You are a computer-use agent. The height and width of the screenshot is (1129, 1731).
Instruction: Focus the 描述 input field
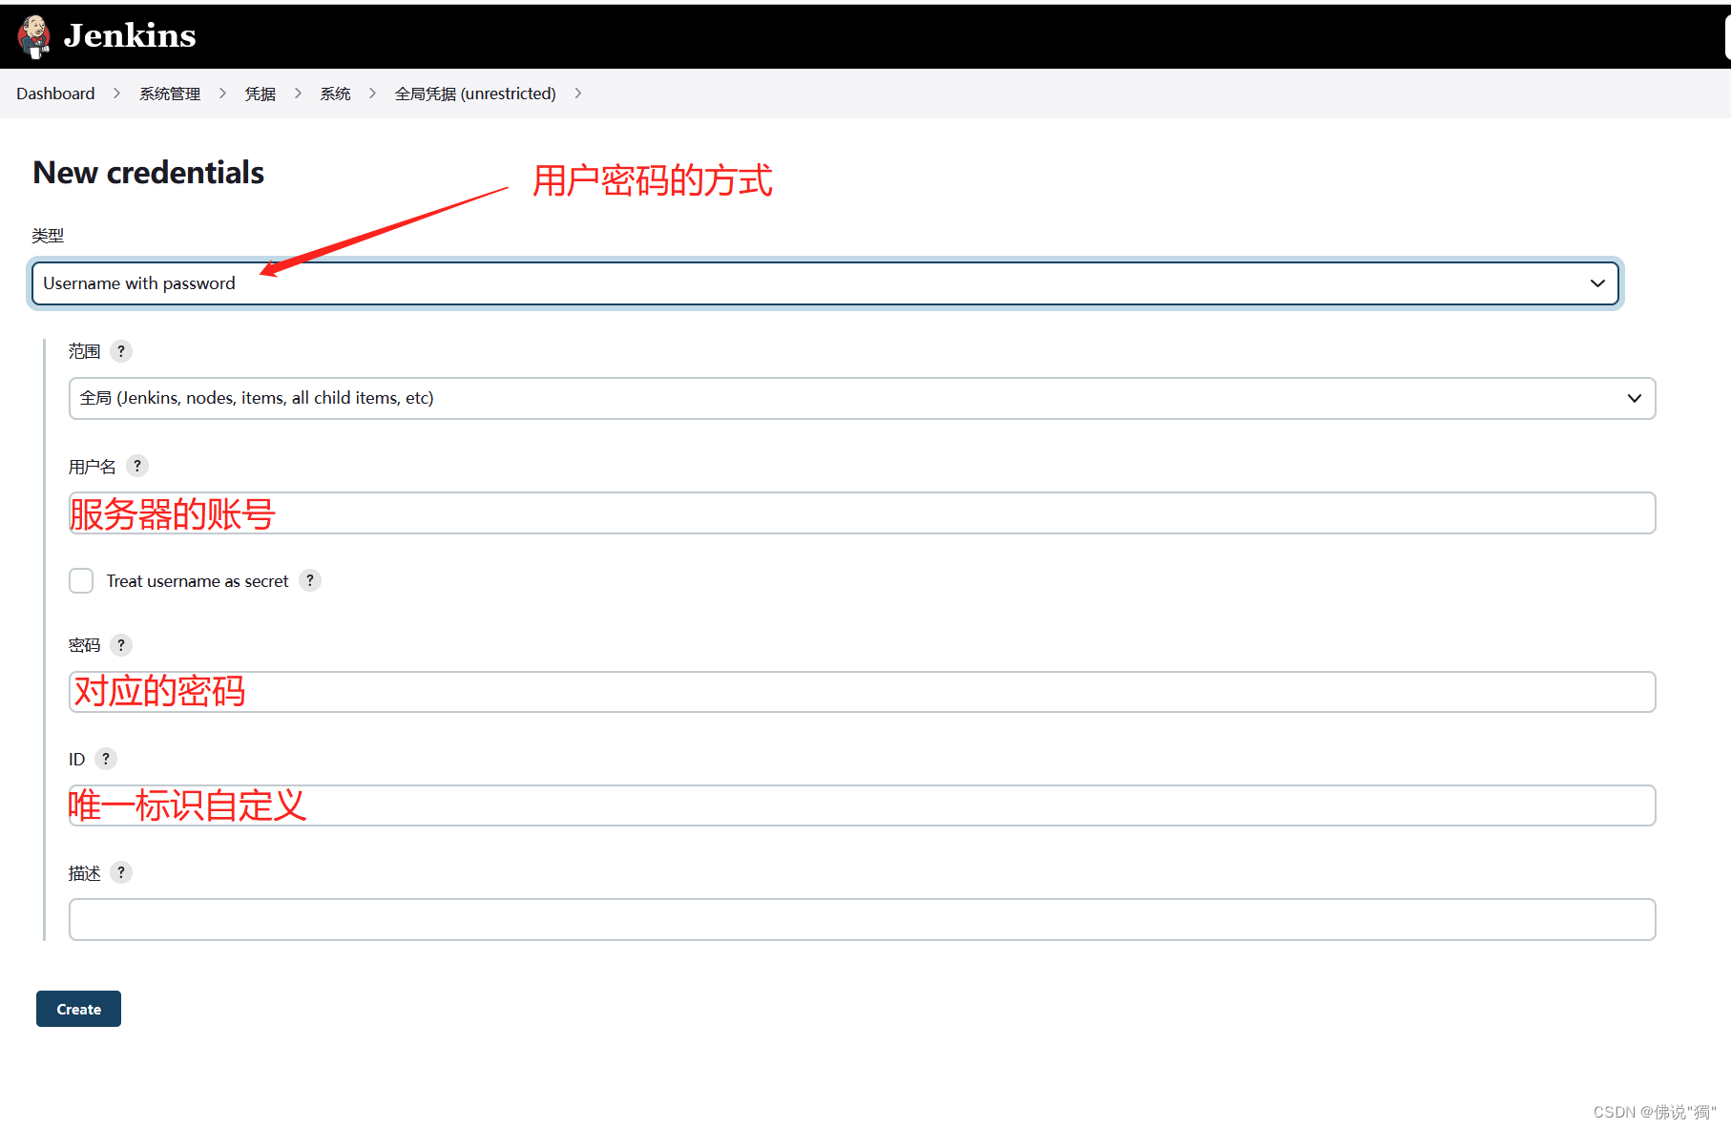(862, 919)
